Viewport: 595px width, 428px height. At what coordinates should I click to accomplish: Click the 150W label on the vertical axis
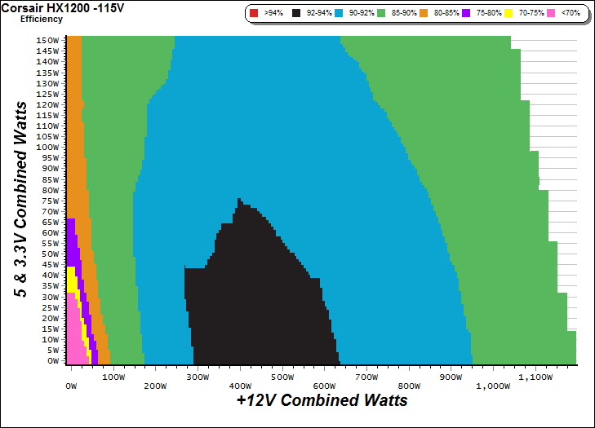pos(47,40)
